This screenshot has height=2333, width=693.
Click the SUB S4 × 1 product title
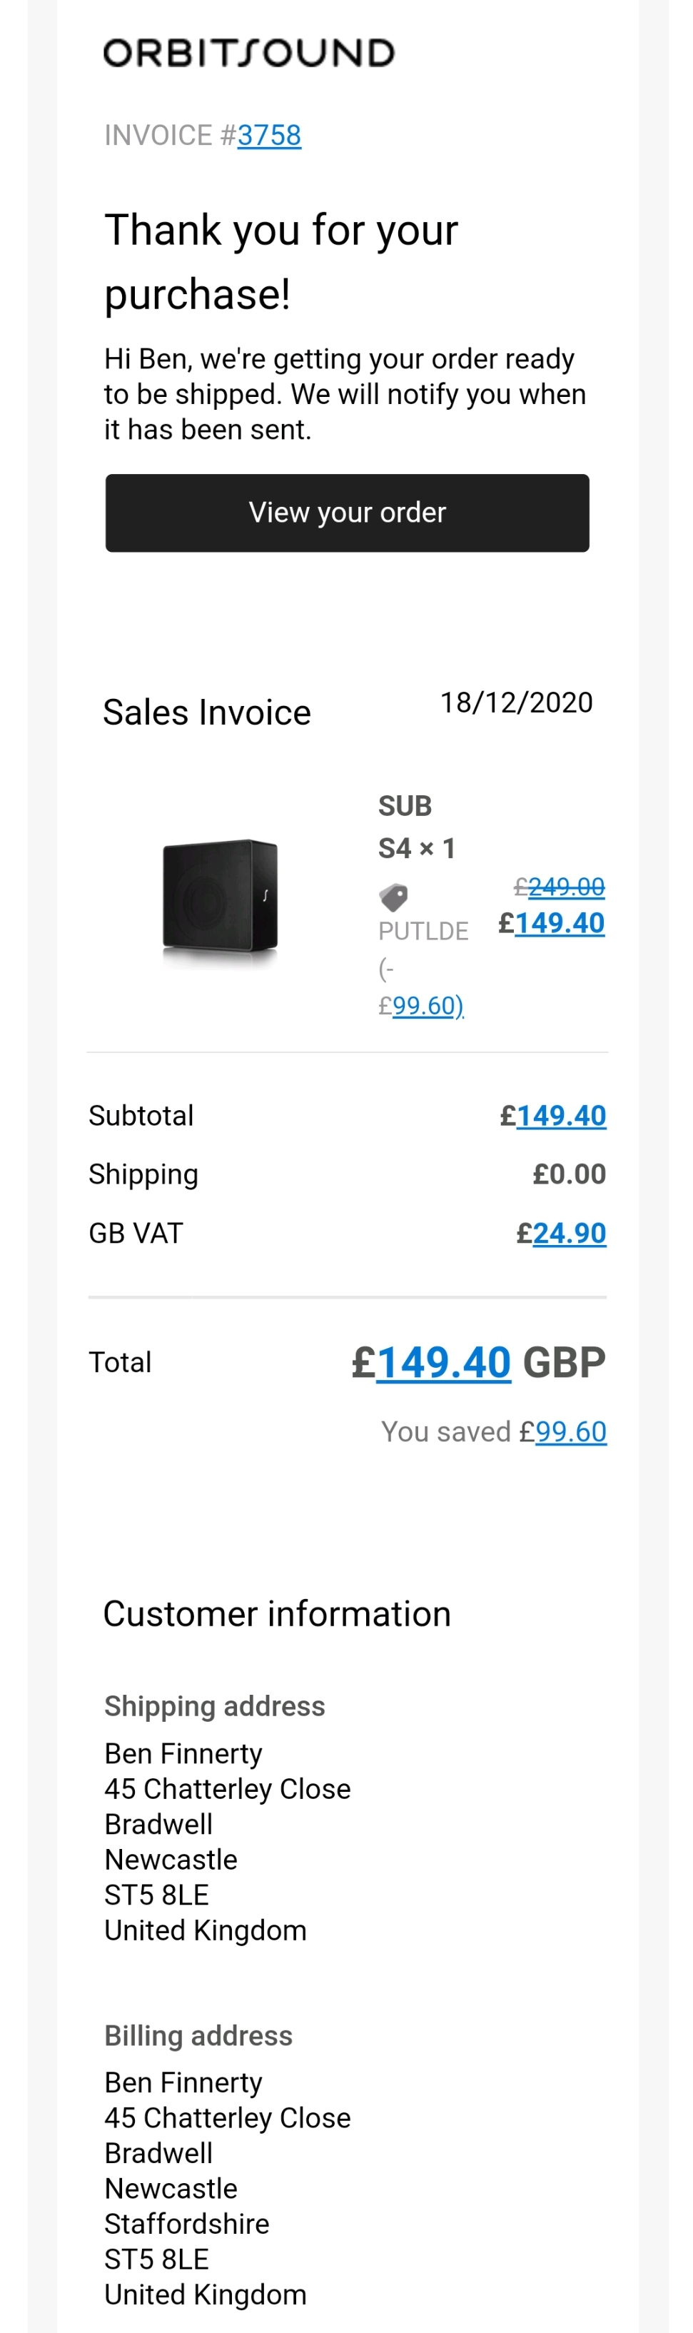(x=417, y=827)
